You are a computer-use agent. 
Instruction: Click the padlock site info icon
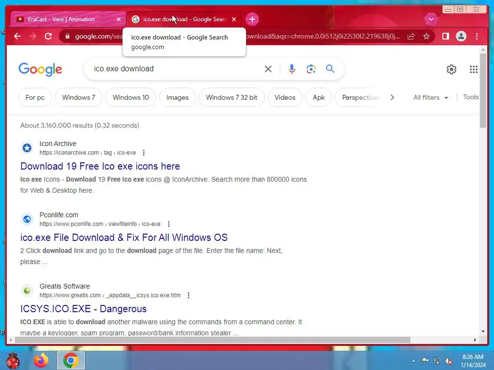click(x=67, y=37)
